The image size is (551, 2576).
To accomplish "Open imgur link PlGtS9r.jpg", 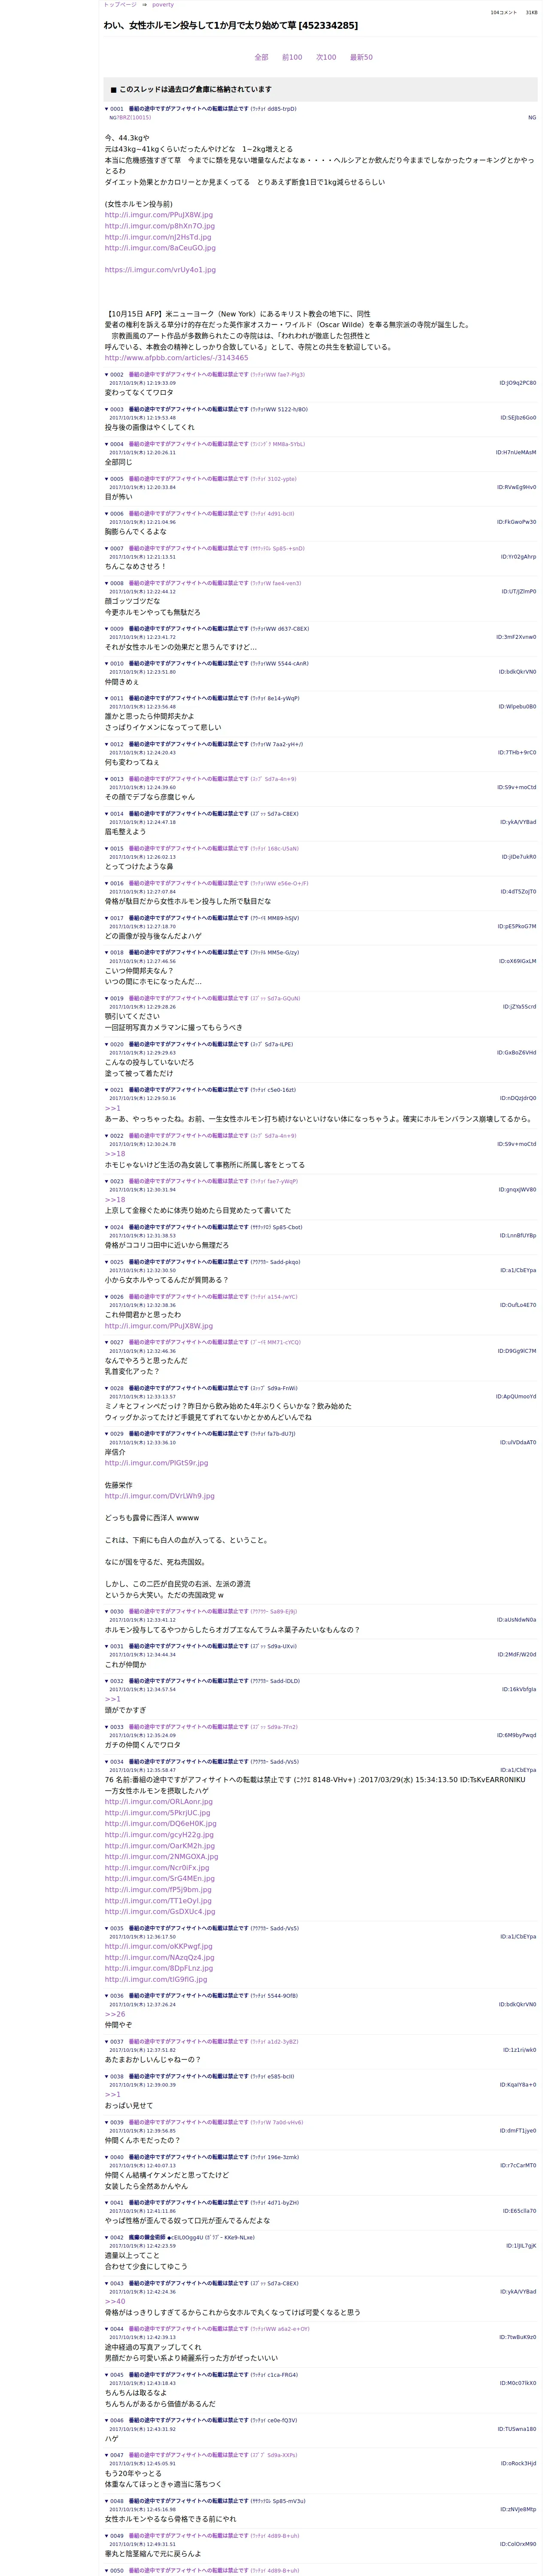I will [157, 1463].
